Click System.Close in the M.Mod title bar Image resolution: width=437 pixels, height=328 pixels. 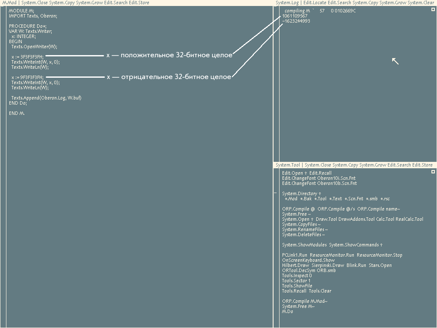pos(35,3)
